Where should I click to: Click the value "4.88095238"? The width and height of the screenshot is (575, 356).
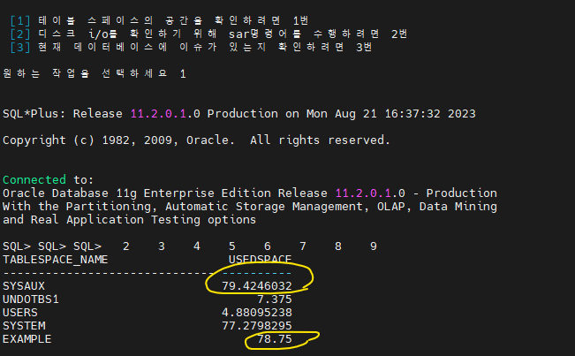tap(257, 313)
